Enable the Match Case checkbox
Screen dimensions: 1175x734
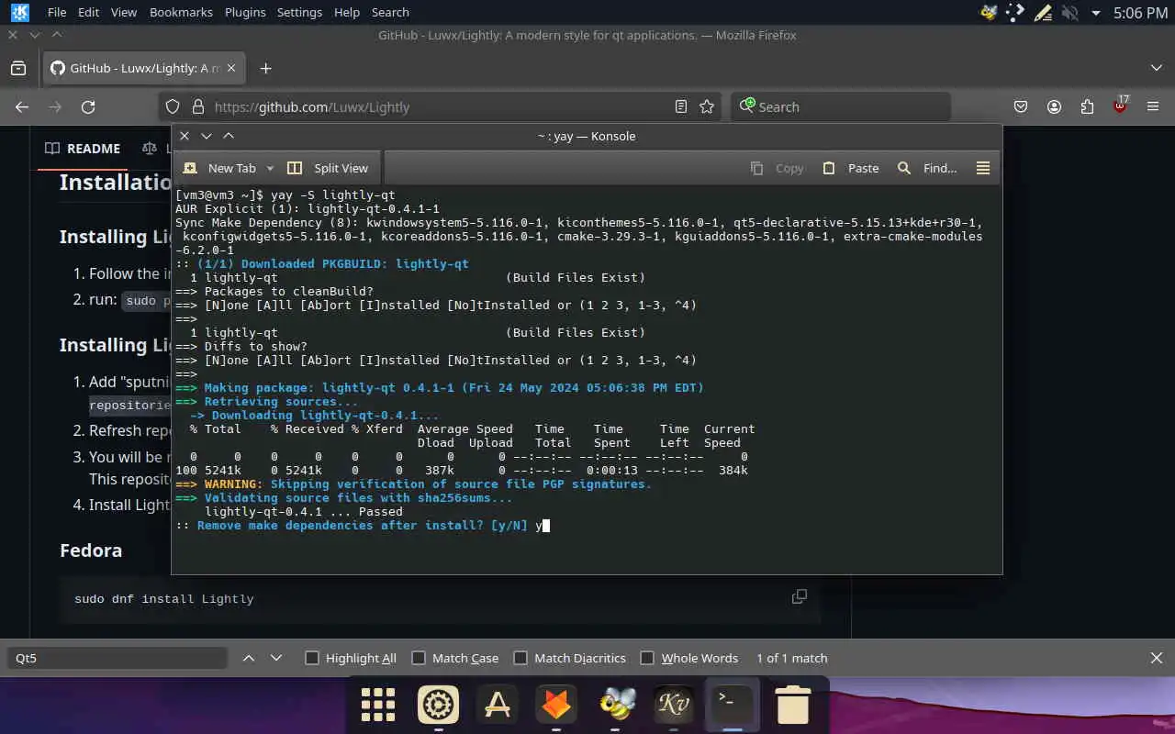pos(419,658)
